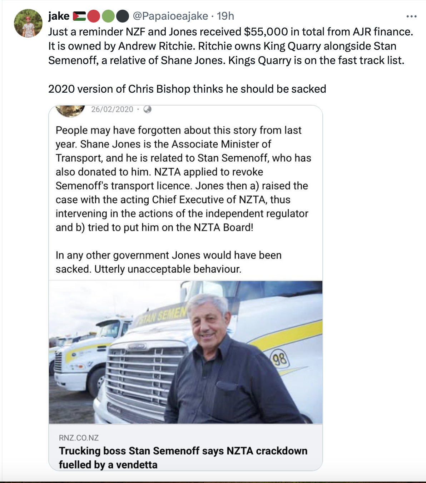426x483 pixels.
Task: Follow the RNZ.CO.NZ source link
Action: (x=79, y=438)
